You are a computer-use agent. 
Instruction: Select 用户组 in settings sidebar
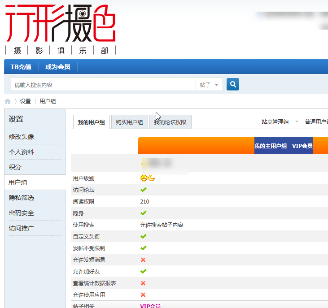(35, 182)
